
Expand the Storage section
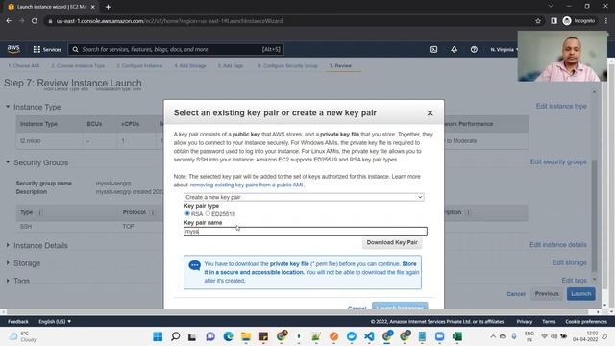click(8, 262)
